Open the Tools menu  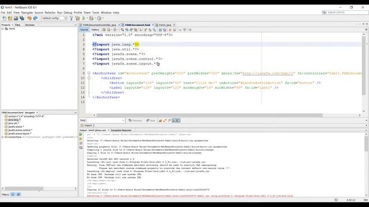click(x=96, y=13)
